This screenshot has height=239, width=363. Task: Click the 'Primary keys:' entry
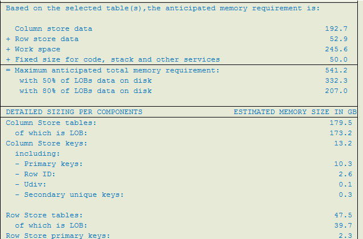pos(52,164)
